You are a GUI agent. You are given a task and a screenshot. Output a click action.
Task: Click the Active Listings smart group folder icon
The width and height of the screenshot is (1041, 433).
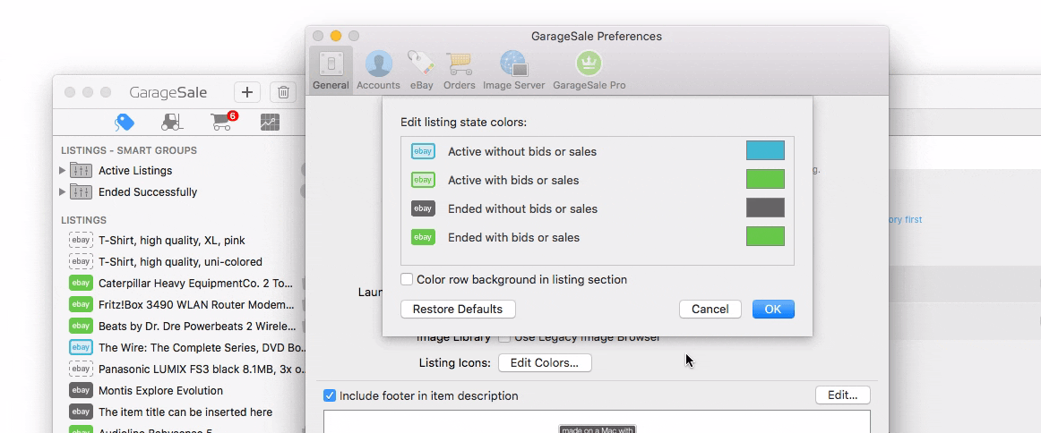pyautogui.click(x=81, y=170)
